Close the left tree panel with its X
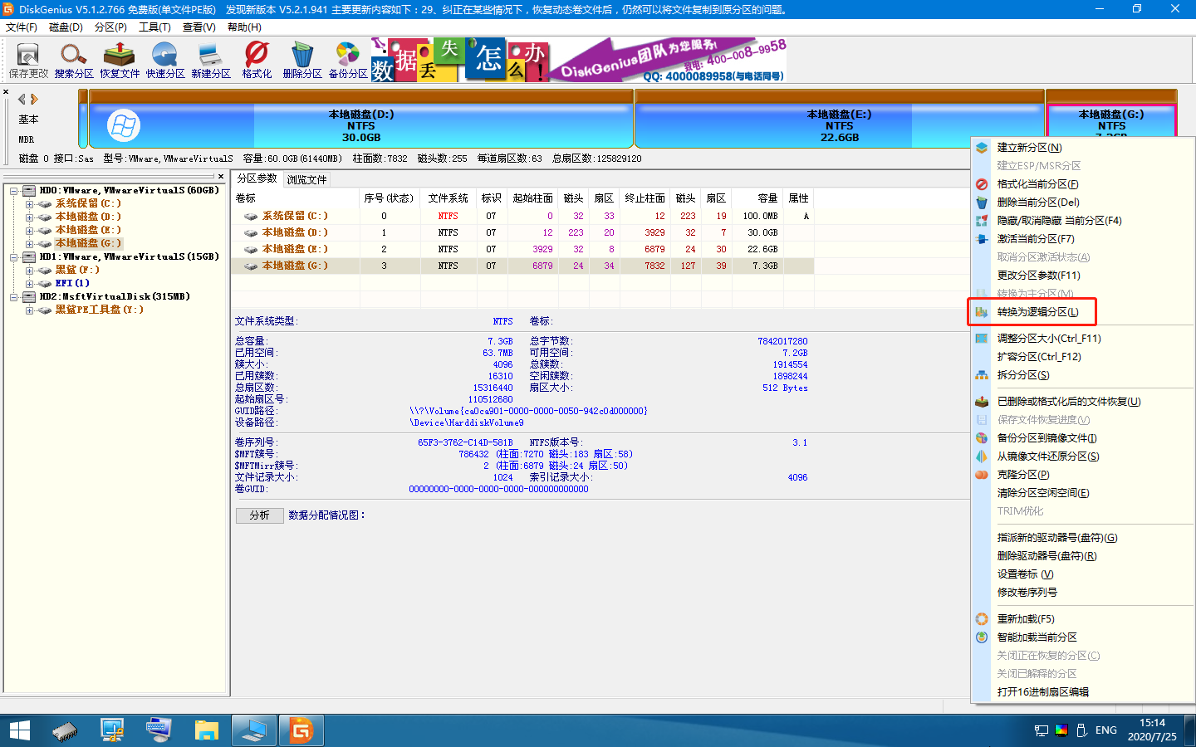The height and width of the screenshot is (747, 1196). 221,176
